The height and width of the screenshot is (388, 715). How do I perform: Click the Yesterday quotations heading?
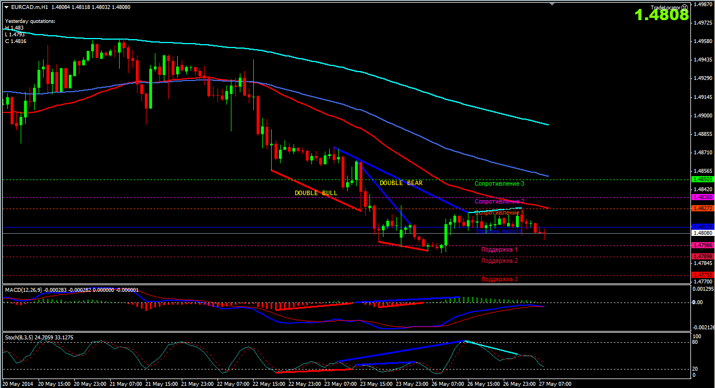pyautogui.click(x=30, y=21)
